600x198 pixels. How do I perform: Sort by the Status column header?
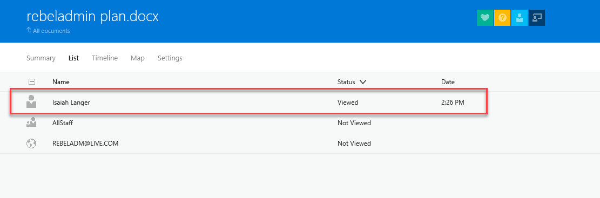coord(346,82)
